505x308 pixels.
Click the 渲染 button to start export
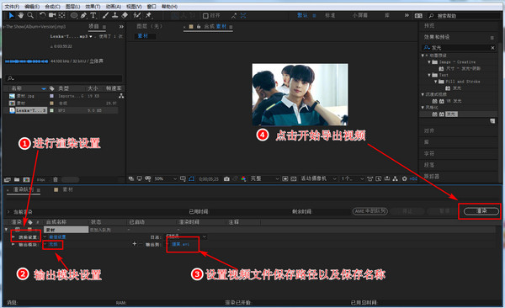481,211
